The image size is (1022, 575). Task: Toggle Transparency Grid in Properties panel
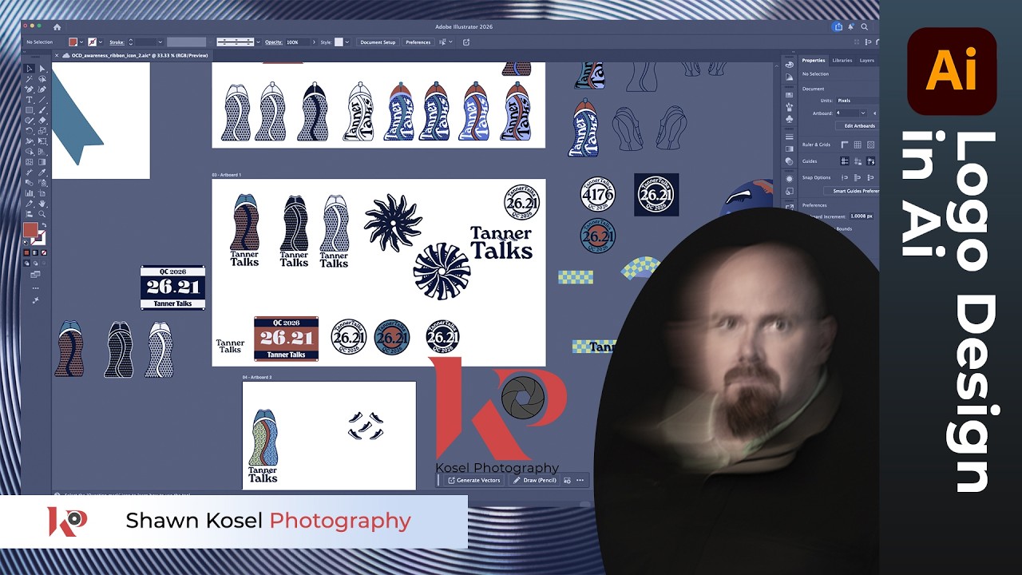[x=871, y=145]
